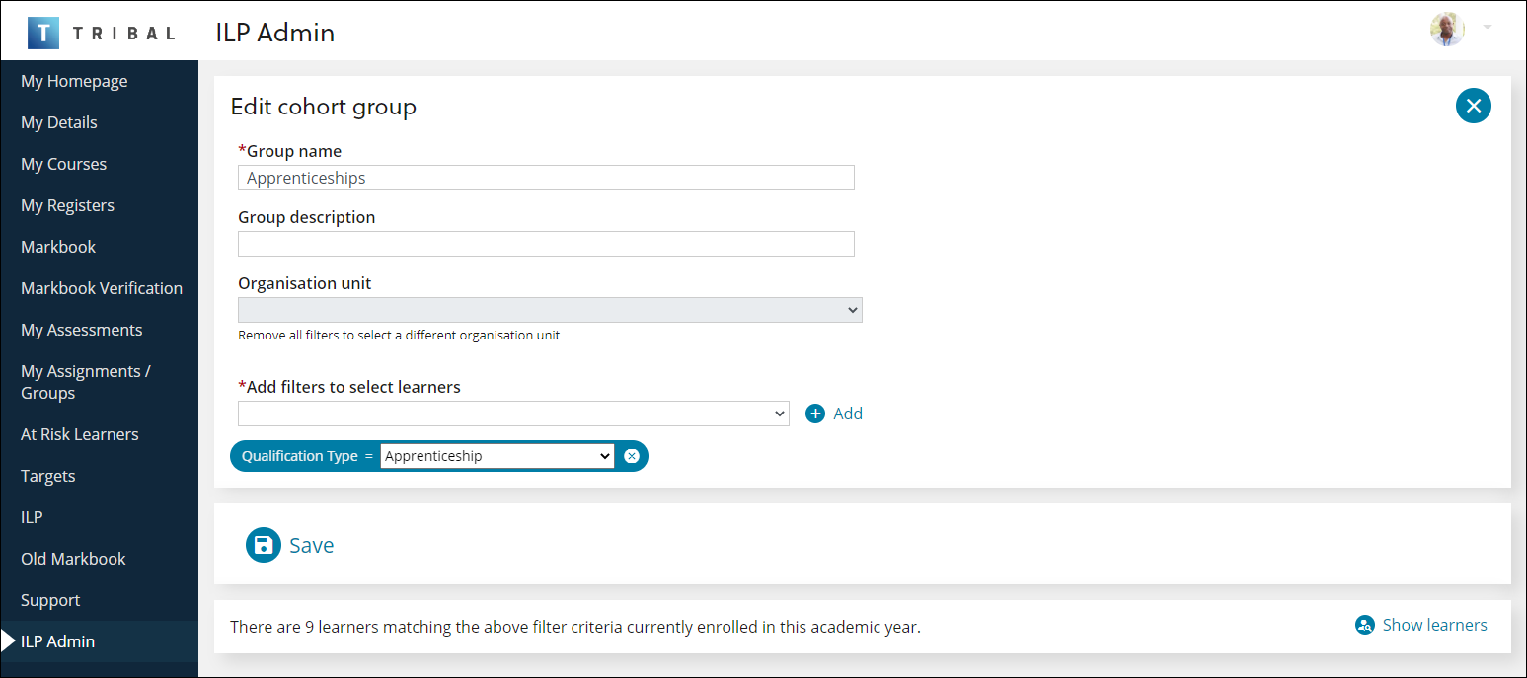Remove the Qualification Type filter via its X icon
The width and height of the screenshot is (1527, 678).
631,455
